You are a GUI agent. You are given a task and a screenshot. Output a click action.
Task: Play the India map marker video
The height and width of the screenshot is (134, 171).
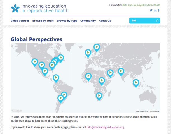pyautogui.click(x=121, y=72)
